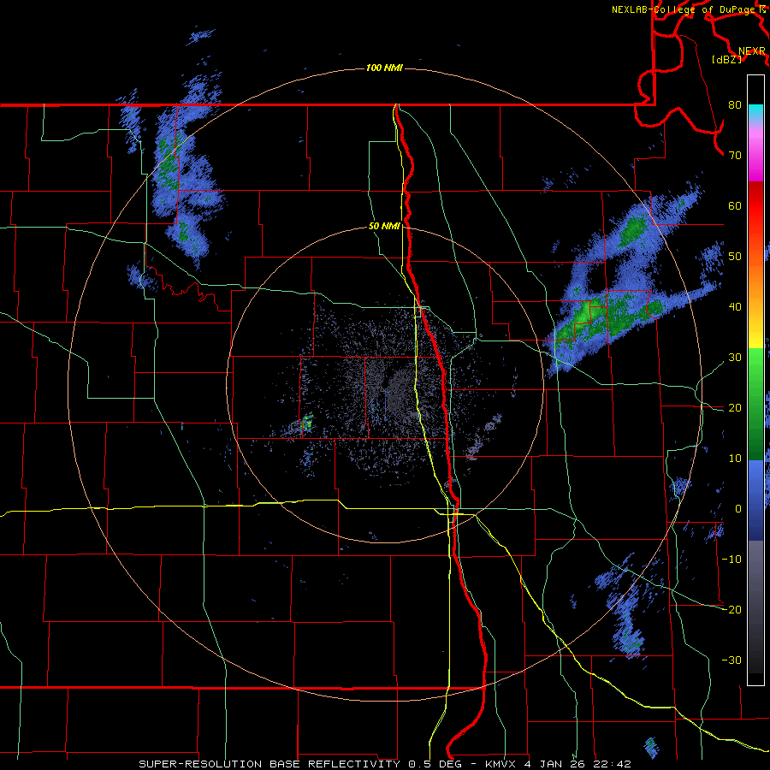Click the reflectivity color scale bar

pyautogui.click(x=755, y=380)
